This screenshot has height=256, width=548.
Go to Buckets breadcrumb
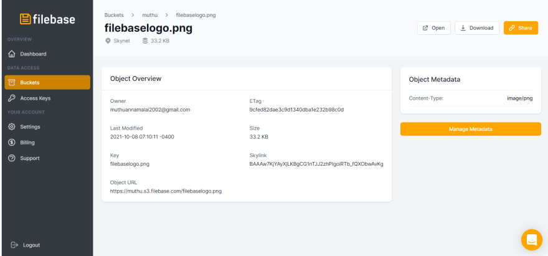point(113,15)
